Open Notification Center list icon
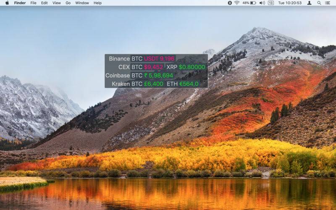The height and width of the screenshot is (210, 336). pyautogui.click(x=328, y=3)
